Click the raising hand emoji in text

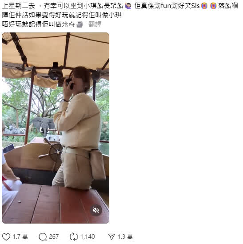[128, 6]
